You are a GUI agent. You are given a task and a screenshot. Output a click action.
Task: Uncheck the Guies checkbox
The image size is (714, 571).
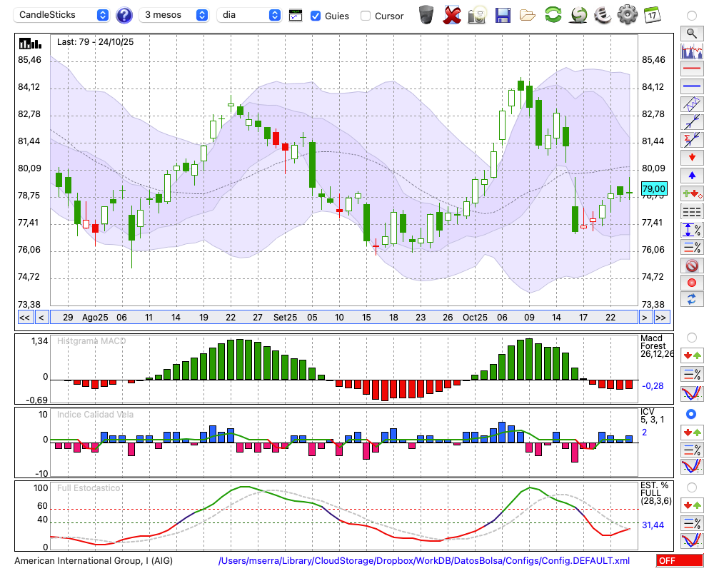[315, 16]
